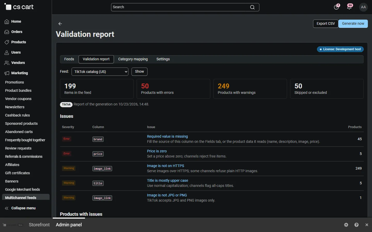372x232 pixels.
Task: Open the lightbulb tips icon
Action: pyautogui.click(x=336, y=7)
